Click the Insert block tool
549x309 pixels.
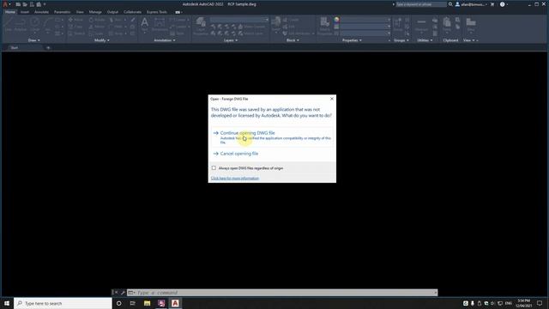coord(276,24)
